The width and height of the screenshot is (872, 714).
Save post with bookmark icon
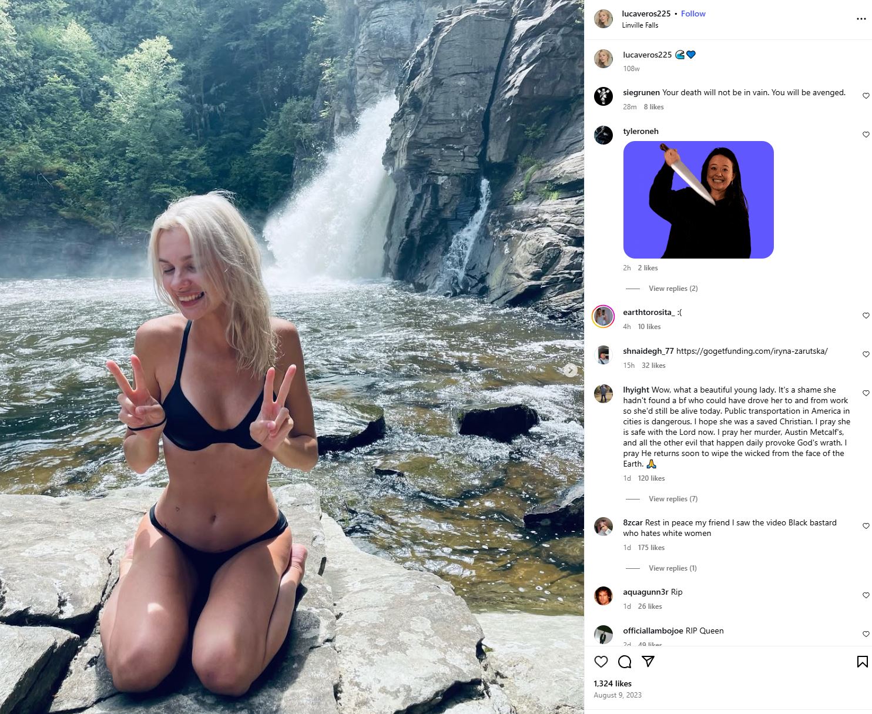(x=862, y=662)
